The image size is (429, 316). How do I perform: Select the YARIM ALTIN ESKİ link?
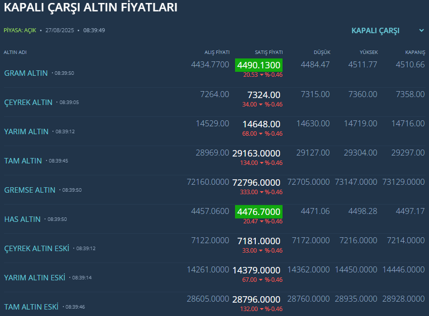[x=35, y=278]
